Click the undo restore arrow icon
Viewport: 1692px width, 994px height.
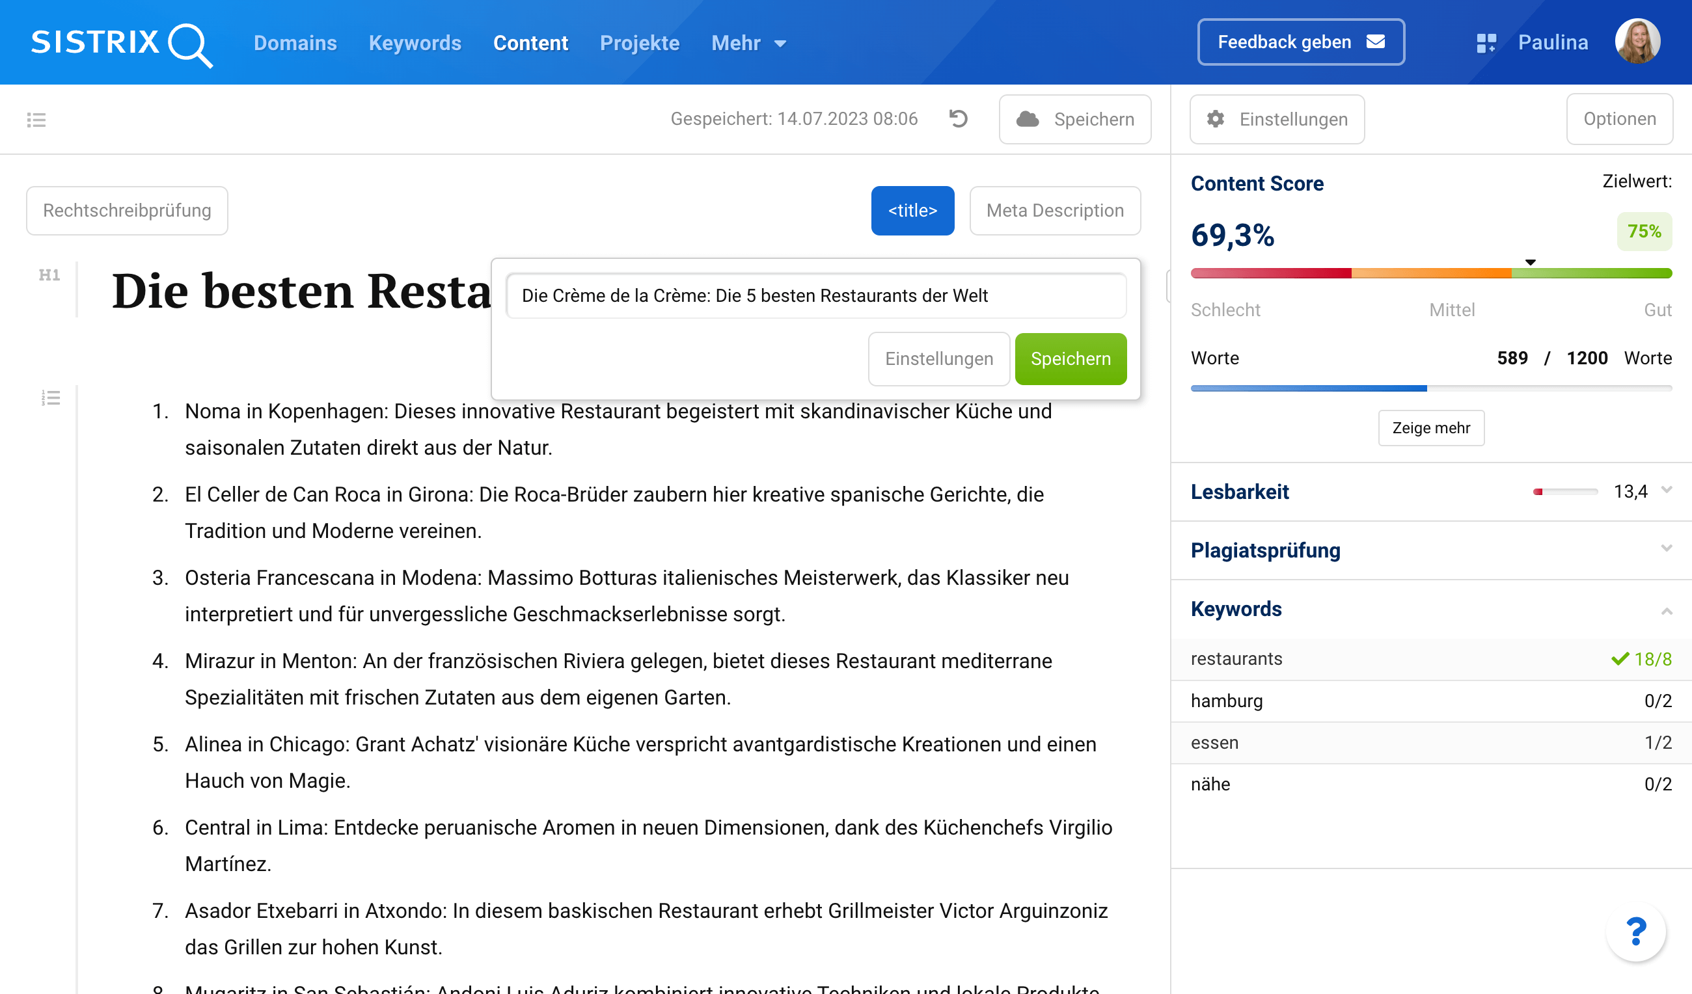click(x=958, y=119)
